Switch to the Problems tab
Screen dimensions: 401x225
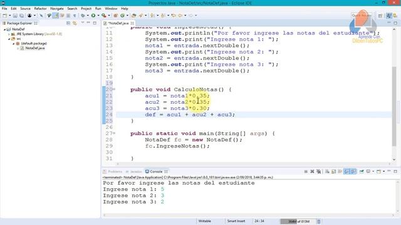coord(113,171)
